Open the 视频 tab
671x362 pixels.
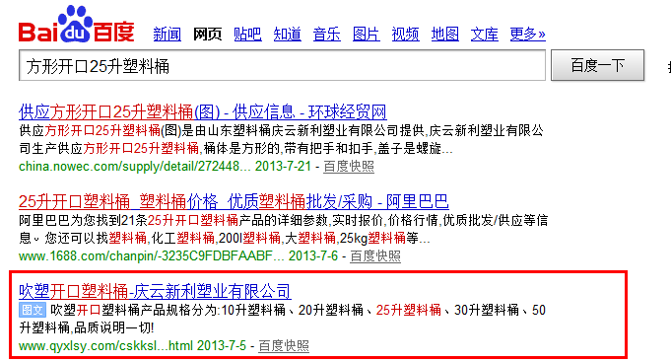tap(405, 34)
